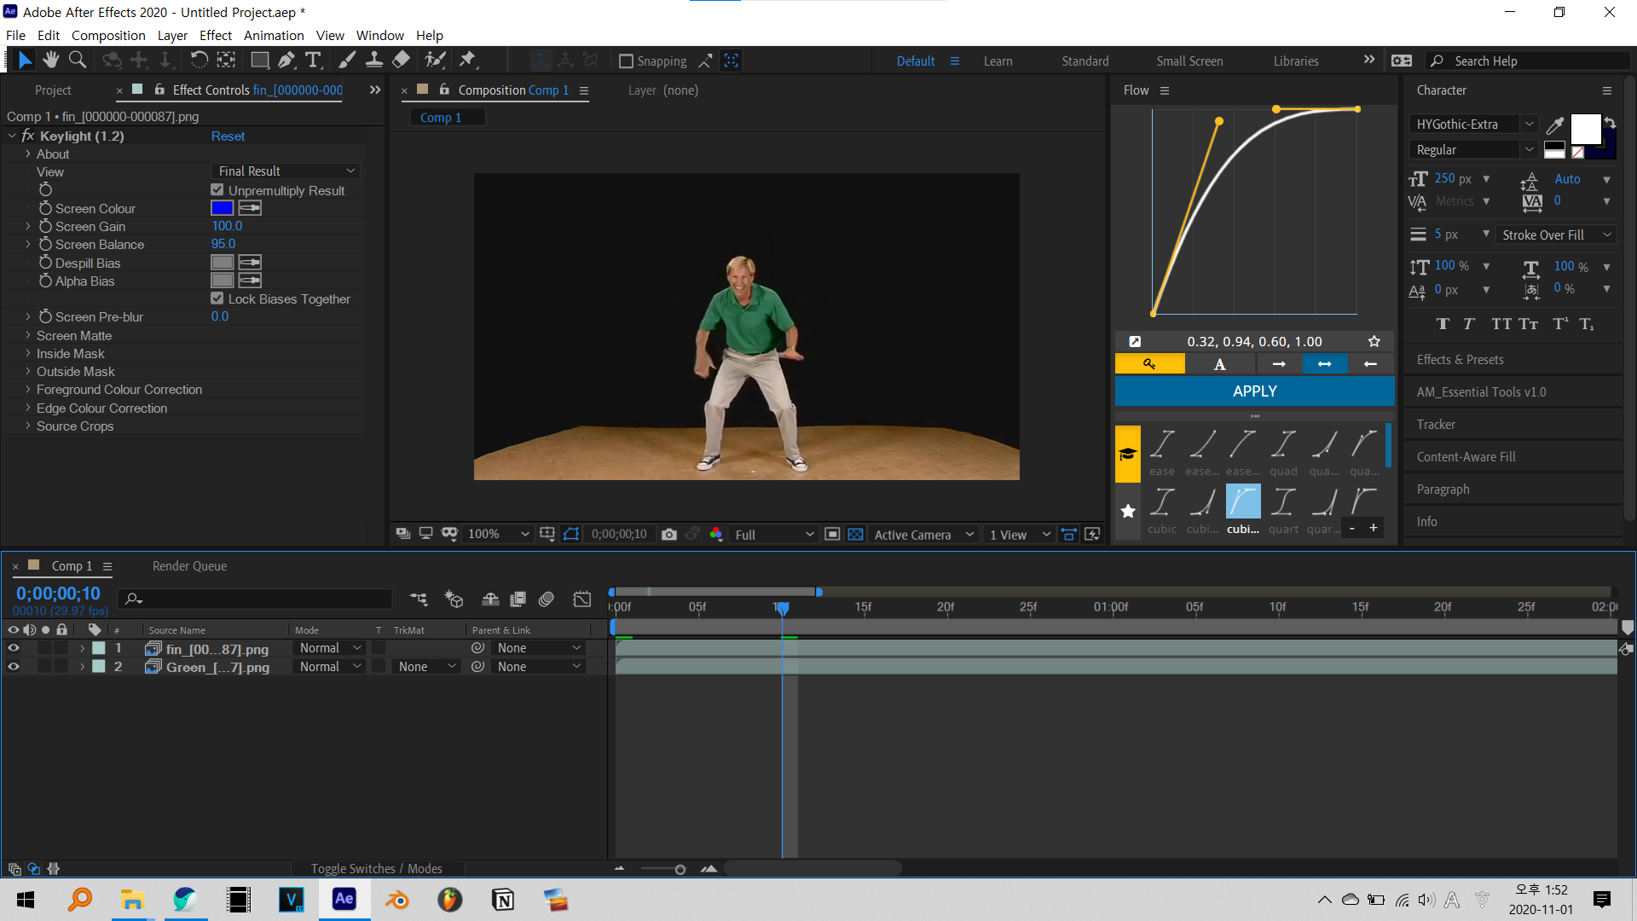Toggle Lock Biases Together checkbox
This screenshot has height=921, width=1637.
coord(217,298)
